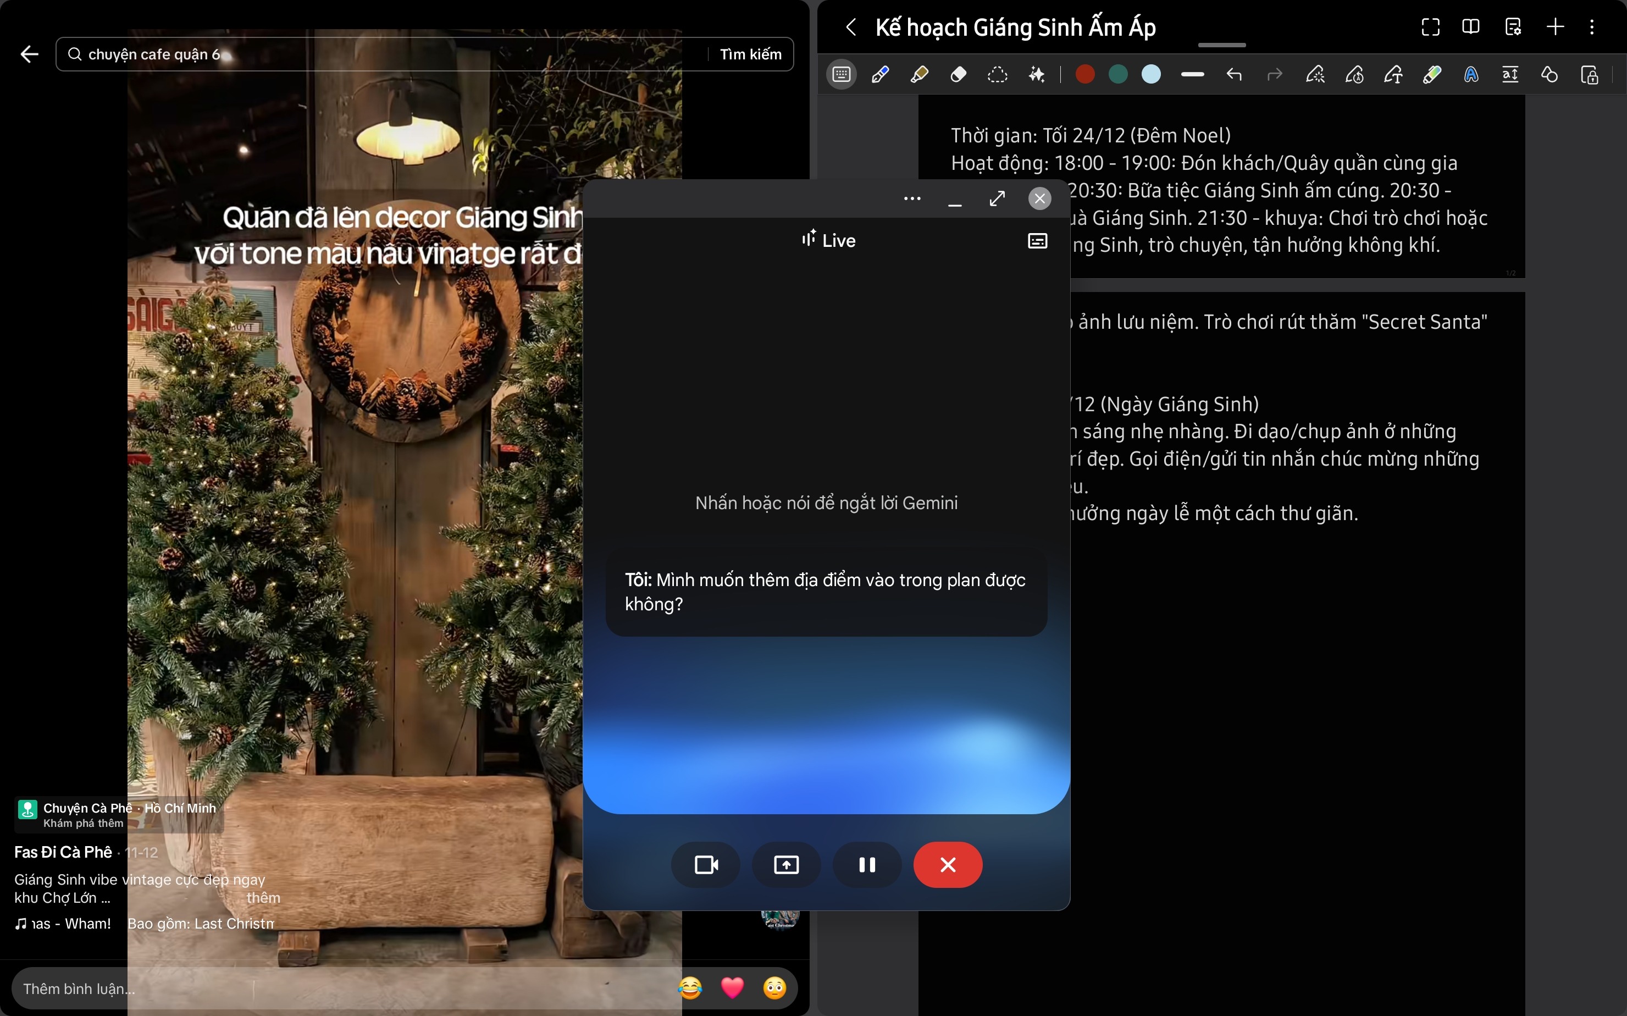Open the shapes tool icon
Screen dimensions: 1627x1016
(x=1549, y=75)
